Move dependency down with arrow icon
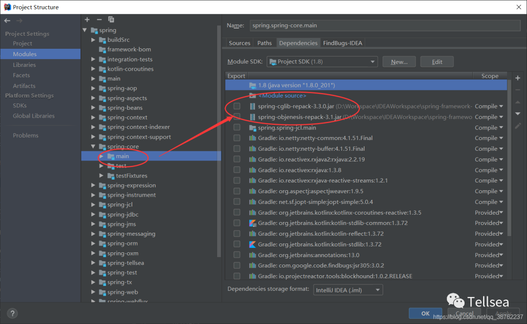The height and width of the screenshot is (324, 527). tap(518, 114)
